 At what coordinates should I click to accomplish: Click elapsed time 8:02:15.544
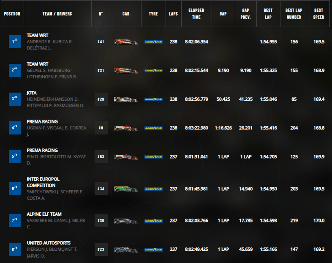pyautogui.click(x=196, y=71)
